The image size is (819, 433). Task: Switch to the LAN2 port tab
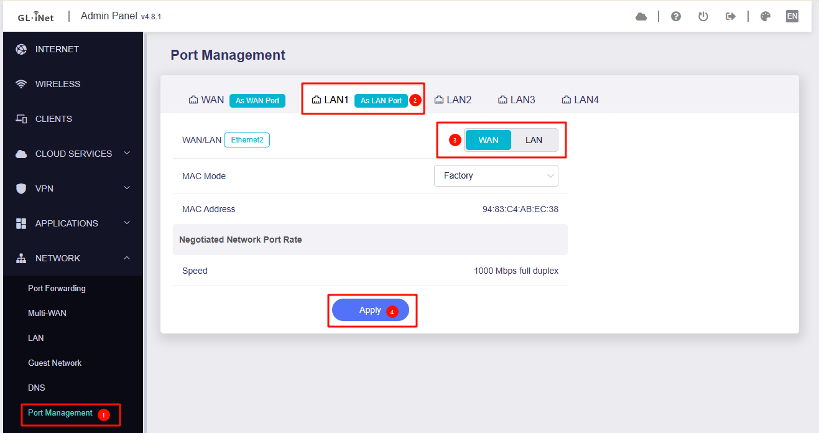(453, 100)
